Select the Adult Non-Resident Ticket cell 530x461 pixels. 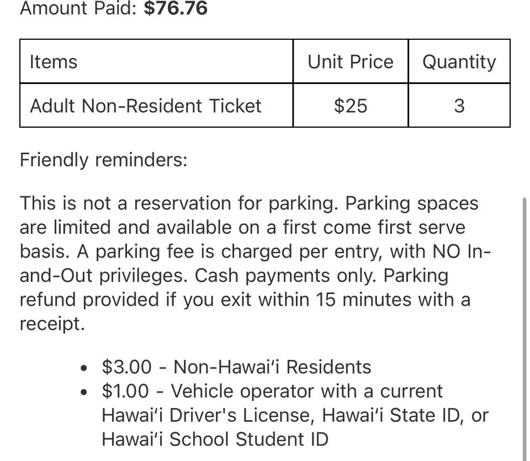pos(156,105)
